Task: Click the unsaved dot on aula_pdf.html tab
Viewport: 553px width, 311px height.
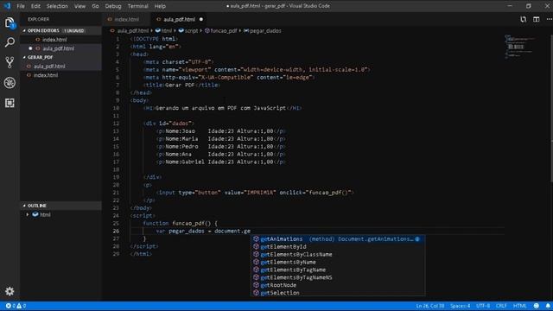Action: (201, 19)
